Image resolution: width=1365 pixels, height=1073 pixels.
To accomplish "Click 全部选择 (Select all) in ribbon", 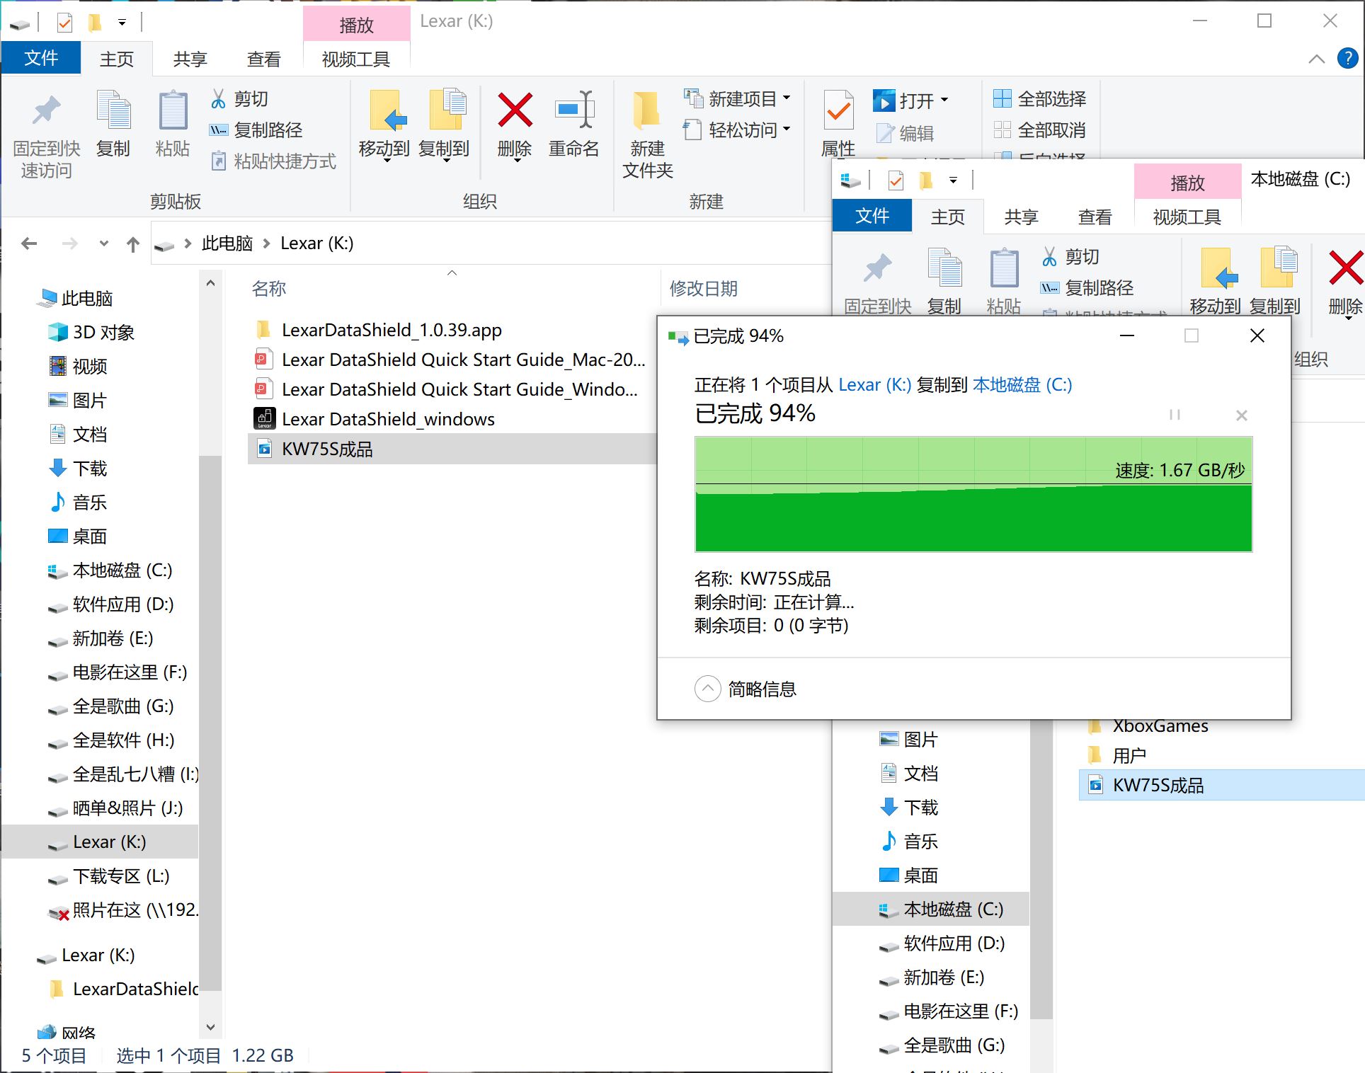I will [1040, 99].
